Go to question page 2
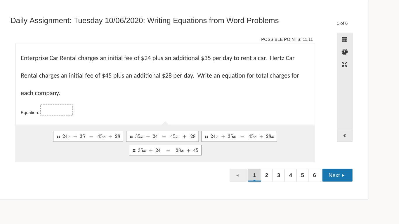The image size is (399, 224). coord(266,175)
